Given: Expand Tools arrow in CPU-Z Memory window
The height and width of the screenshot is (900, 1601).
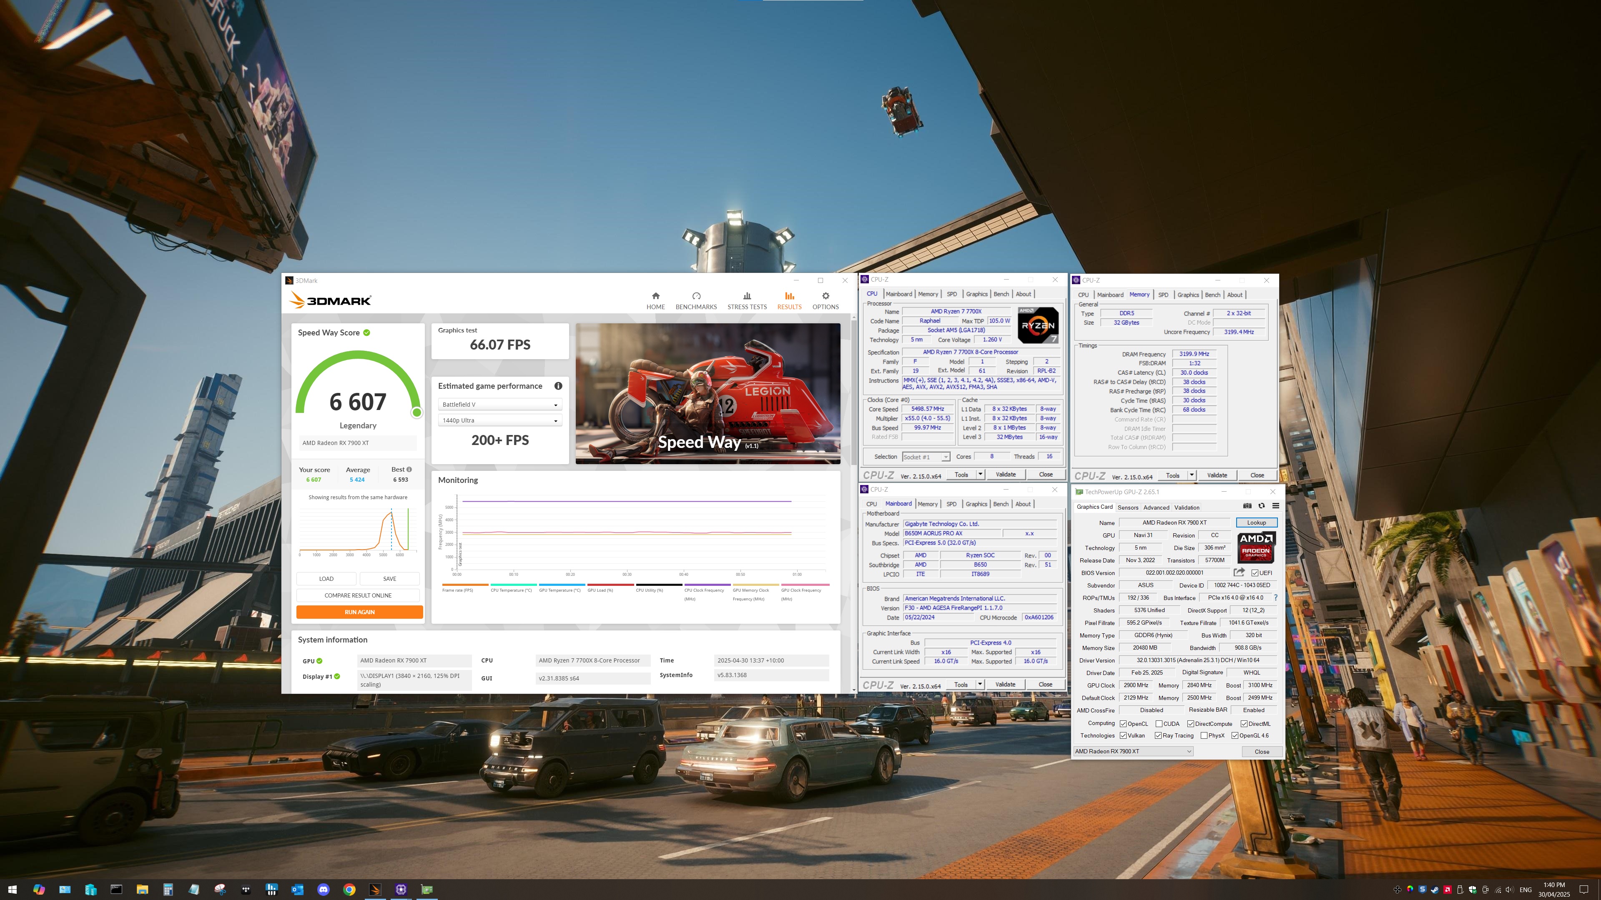Looking at the screenshot, I should click(x=1192, y=475).
